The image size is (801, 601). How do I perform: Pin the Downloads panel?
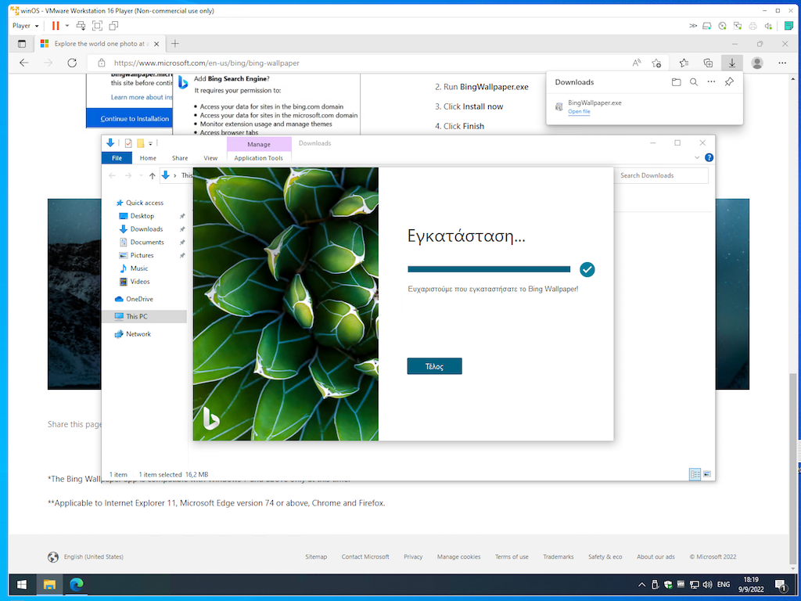[x=729, y=81]
